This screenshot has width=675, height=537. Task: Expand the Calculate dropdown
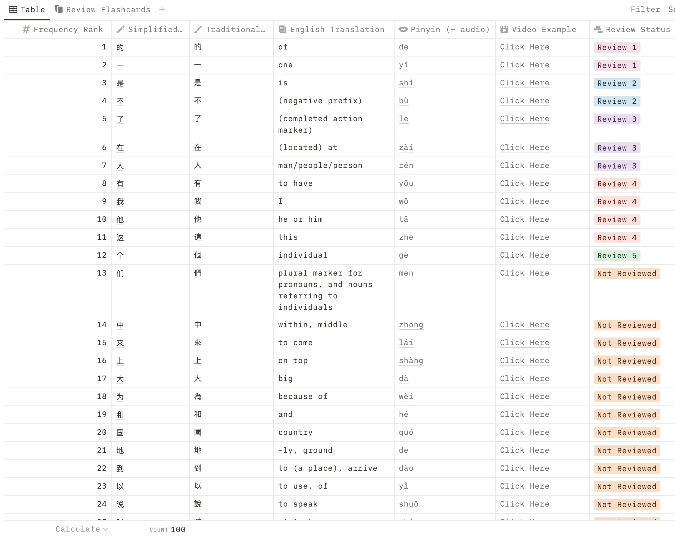82,529
